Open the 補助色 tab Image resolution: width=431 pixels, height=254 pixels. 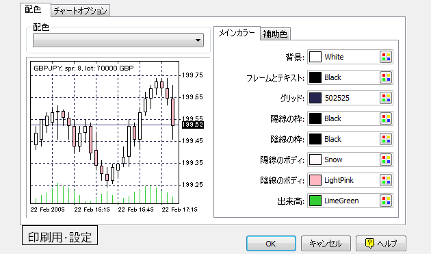275,34
